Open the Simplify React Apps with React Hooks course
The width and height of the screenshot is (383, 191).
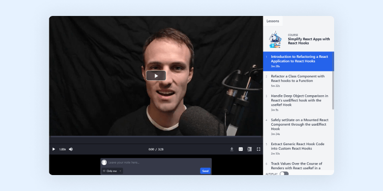pyautogui.click(x=309, y=41)
